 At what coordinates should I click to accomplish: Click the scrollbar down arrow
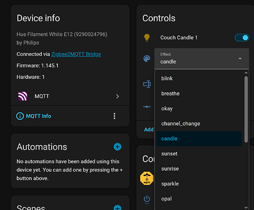point(246,208)
